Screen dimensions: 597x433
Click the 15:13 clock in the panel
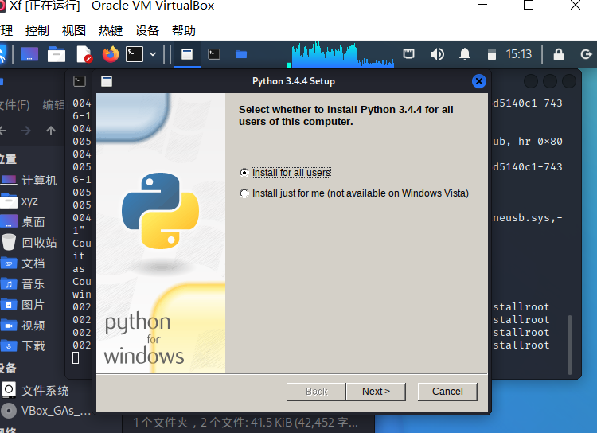[518, 54]
